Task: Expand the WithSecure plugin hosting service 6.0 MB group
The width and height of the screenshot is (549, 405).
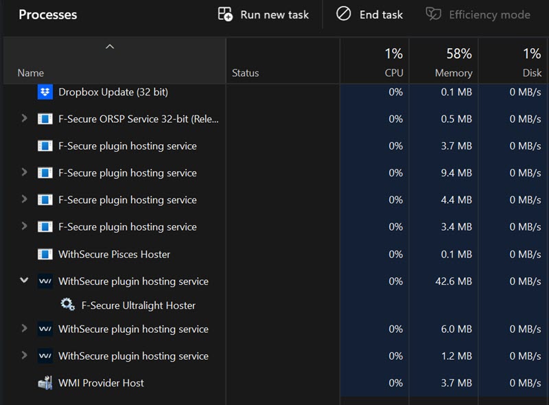Action: [x=24, y=329]
